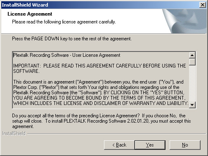The image size is (208, 156).
Task: Click the grayed InstallShield branding label
Action: [14, 133]
